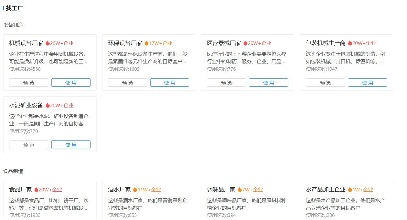Image resolution: width=407 pixels, height=220 pixels.
Task: Preview the 包装机械生产商 template
Action: 325,83
